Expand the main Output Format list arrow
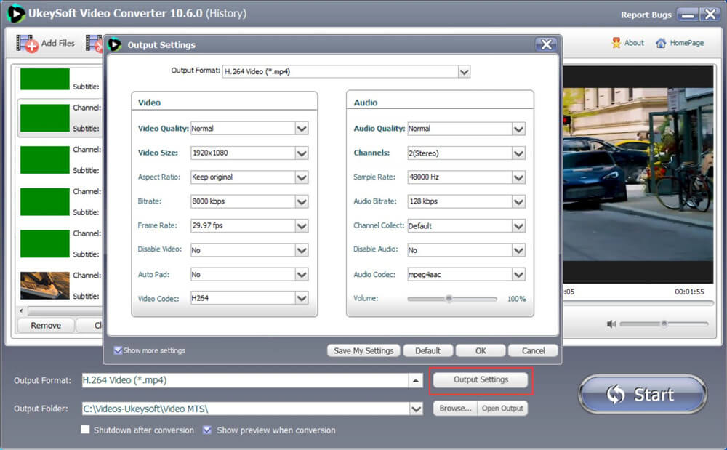The width and height of the screenshot is (727, 450). point(415,380)
